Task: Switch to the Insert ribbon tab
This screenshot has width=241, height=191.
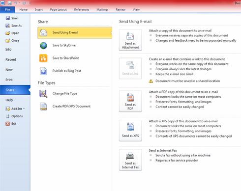Action: (x=39, y=10)
